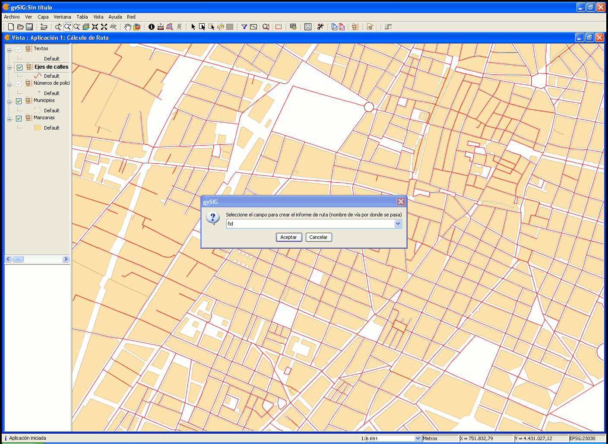
Task: Open the Vista menu
Action: pyautogui.click(x=98, y=17)
